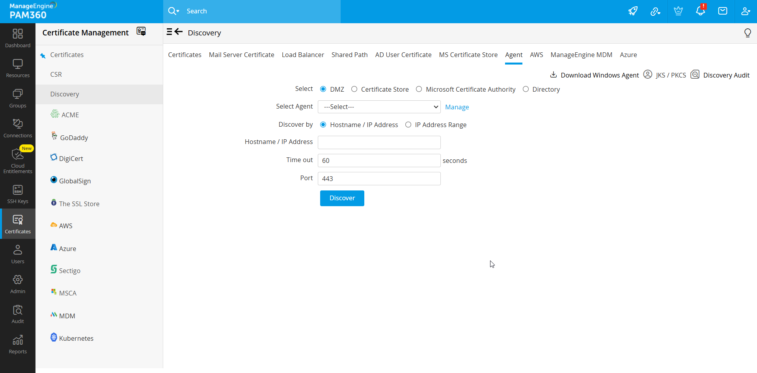Open the Connections section

[x=18, y=128]
